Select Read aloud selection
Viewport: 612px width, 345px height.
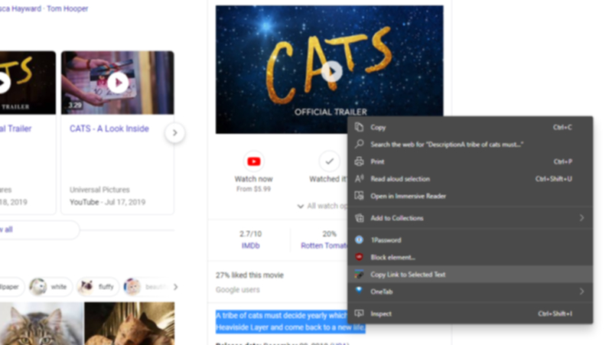pos(470,179)
